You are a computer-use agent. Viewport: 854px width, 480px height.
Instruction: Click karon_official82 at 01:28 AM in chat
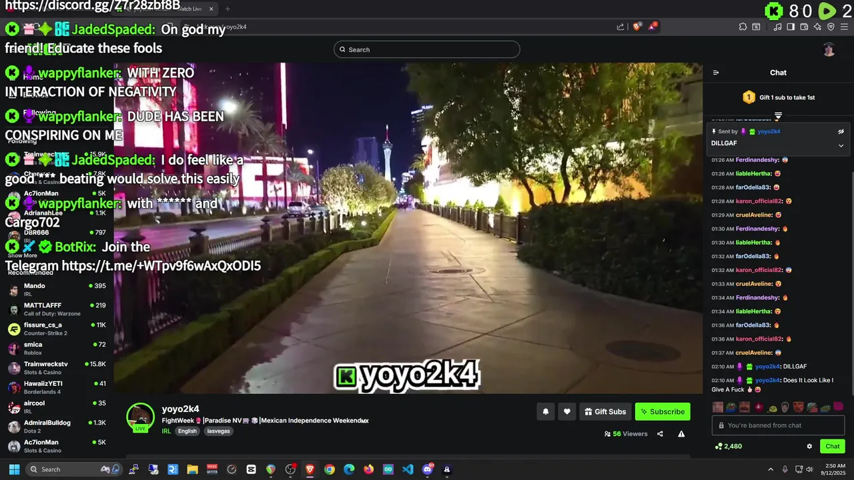coord(759,201)
